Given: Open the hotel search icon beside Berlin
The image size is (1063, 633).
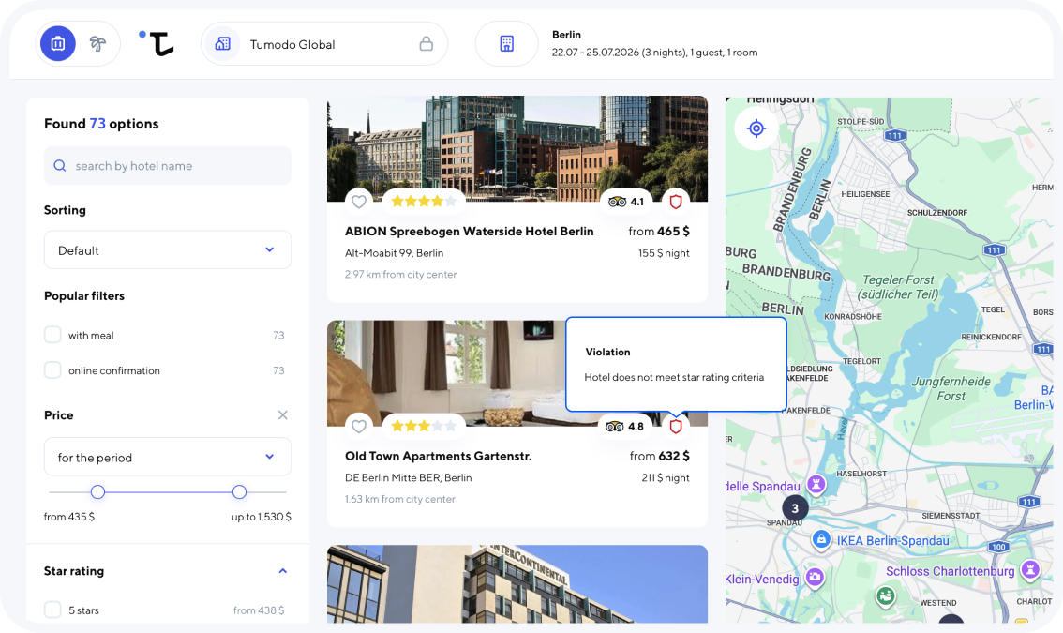Looking at the screenshot, I should tap(506, 43).
